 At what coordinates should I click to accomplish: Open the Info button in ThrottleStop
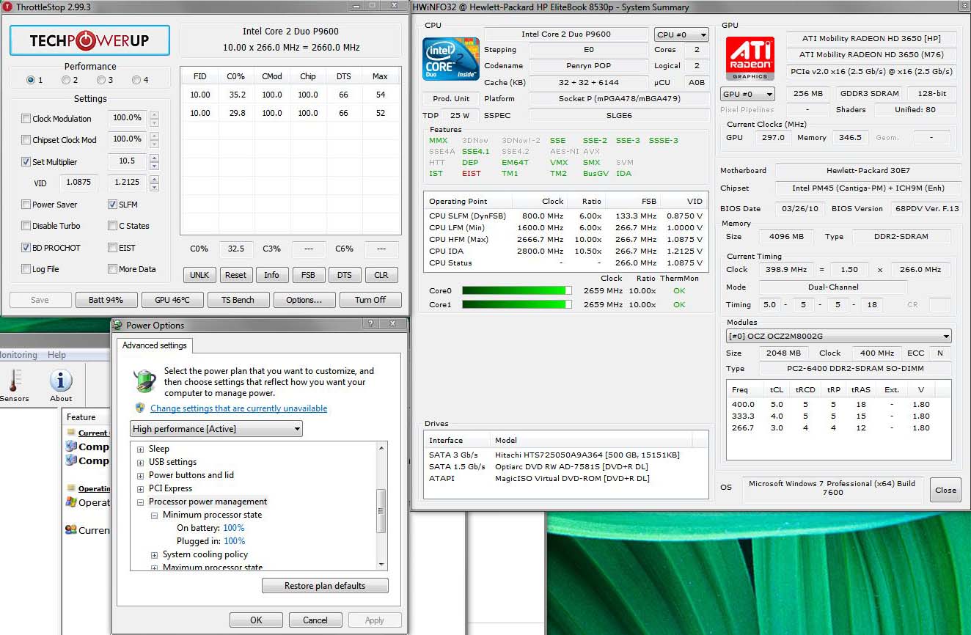click(x=271, y=275)
